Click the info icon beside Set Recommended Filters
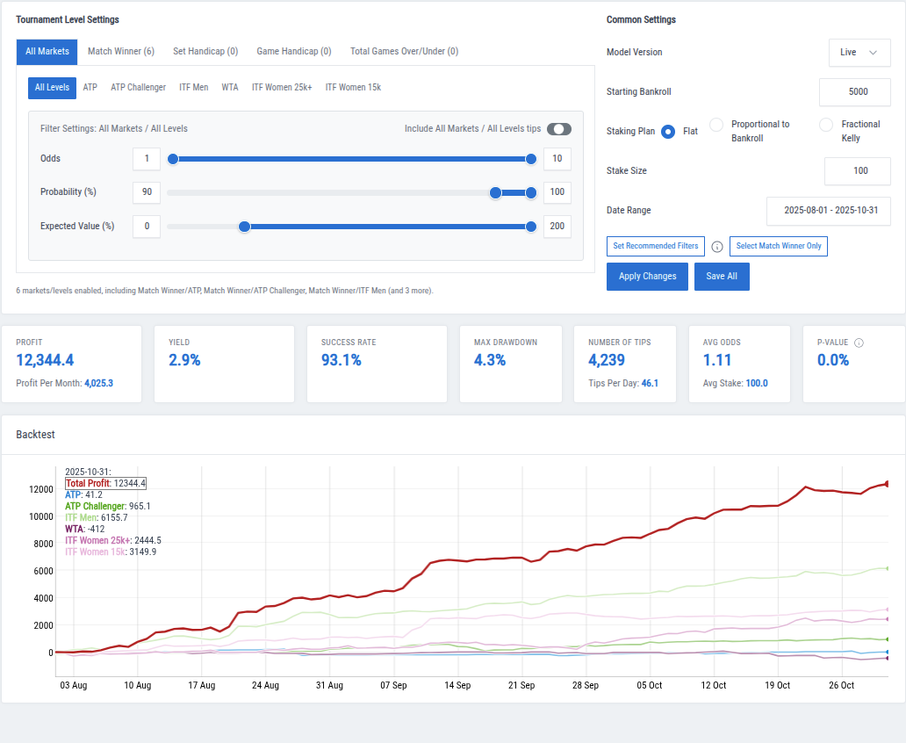The width and height of the screenshot is (906, 743). pyautogui.click(x=717, y=247)
